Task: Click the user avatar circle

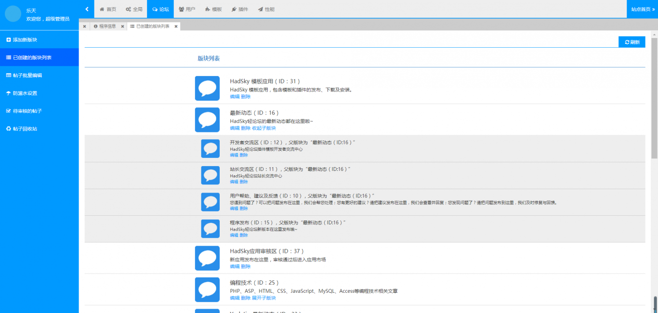Action: (13, 14)
